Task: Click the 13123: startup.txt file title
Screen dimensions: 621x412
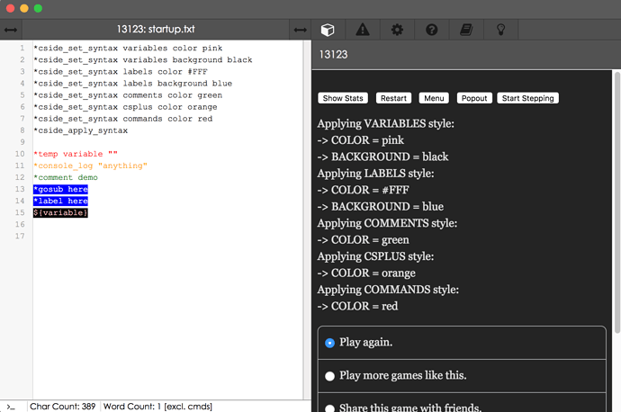Action: pyautogui.click(x=156, y=30)
